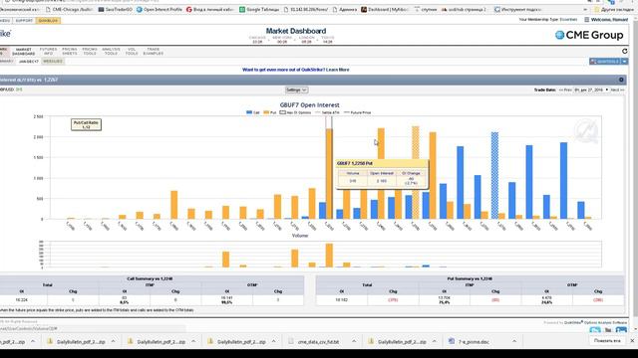
Task: Click the hatched blue max call bar
Action: click(x=494, y=175)
